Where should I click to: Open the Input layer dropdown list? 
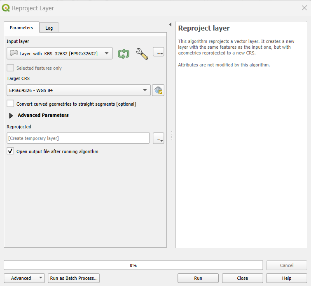[x=107, y=53]
